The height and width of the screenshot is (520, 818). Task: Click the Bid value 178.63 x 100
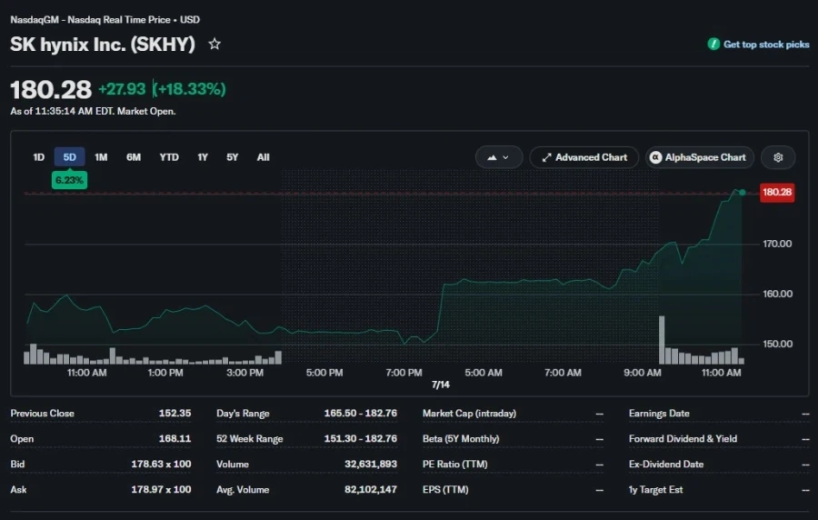pos(161,464)
